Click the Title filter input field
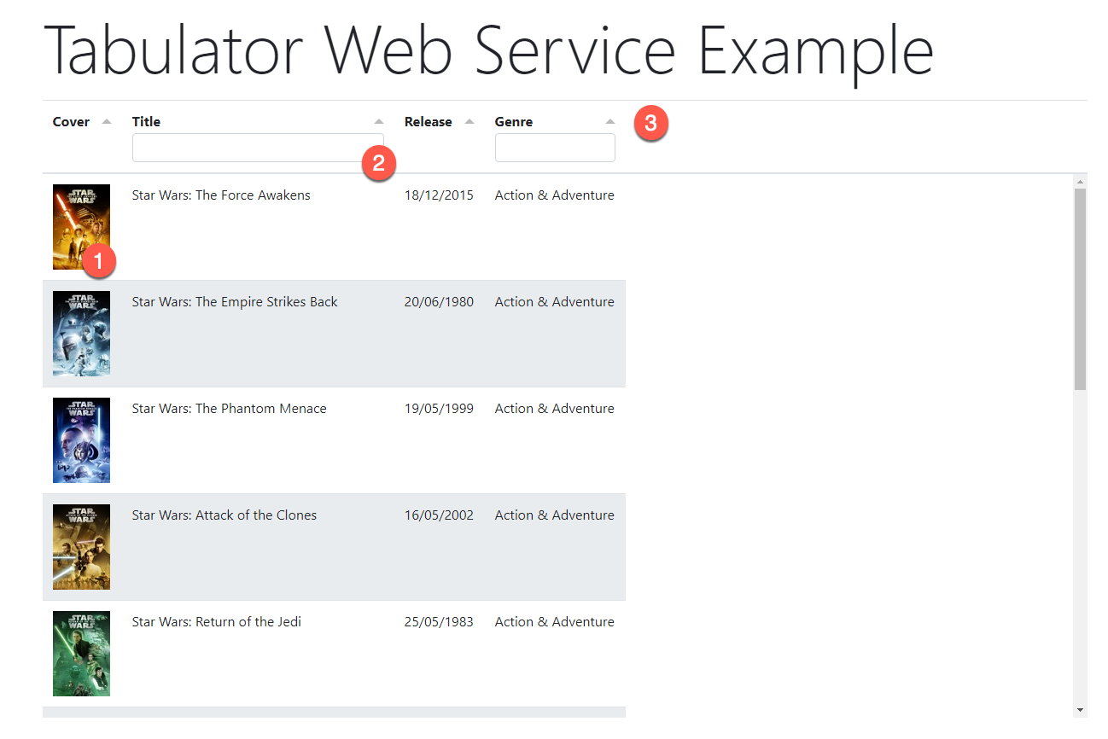This screenshot has width=1108, height=739. pyautogui.click(x=258, y=148)
